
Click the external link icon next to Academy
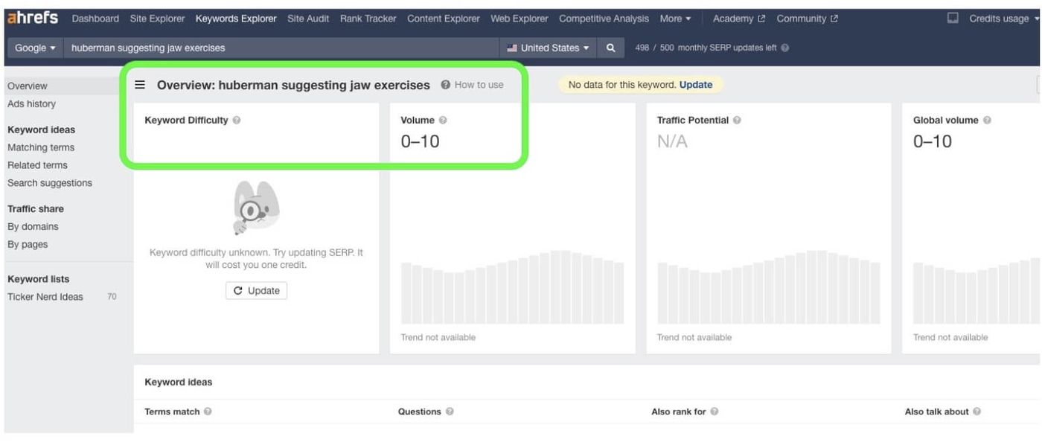click(x=761, y=19)
